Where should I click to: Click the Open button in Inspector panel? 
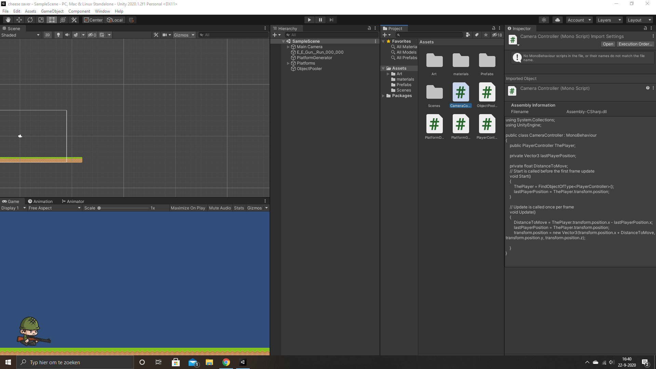click(x=608, y=44)
